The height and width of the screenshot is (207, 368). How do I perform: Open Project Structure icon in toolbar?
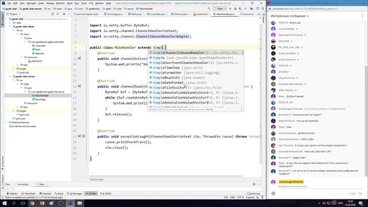(251, 9)
